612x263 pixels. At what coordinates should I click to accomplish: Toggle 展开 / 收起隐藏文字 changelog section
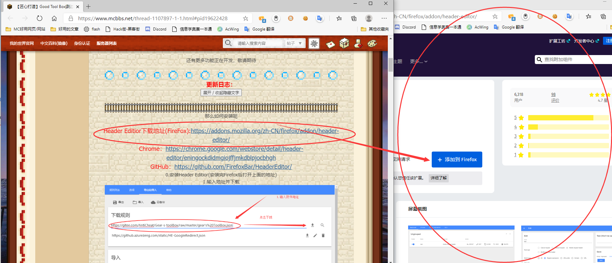click(x=221, y=93)
